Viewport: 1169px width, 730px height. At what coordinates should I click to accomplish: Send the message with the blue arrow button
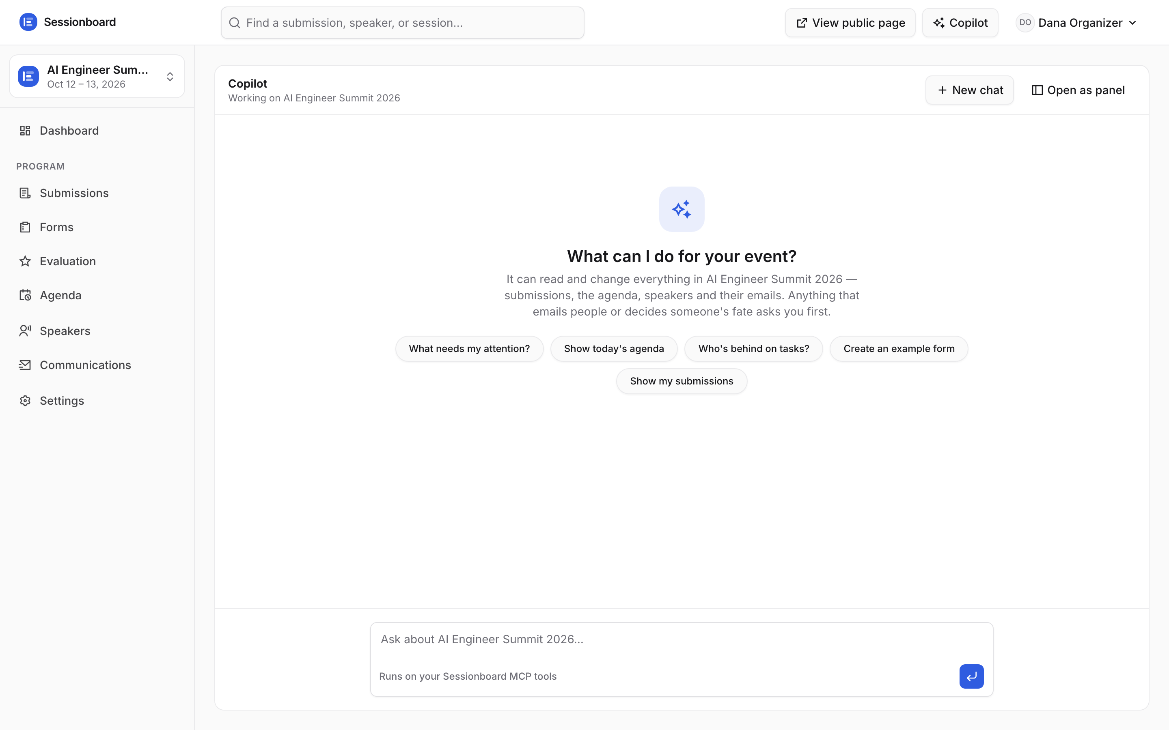tap(971, 676)
